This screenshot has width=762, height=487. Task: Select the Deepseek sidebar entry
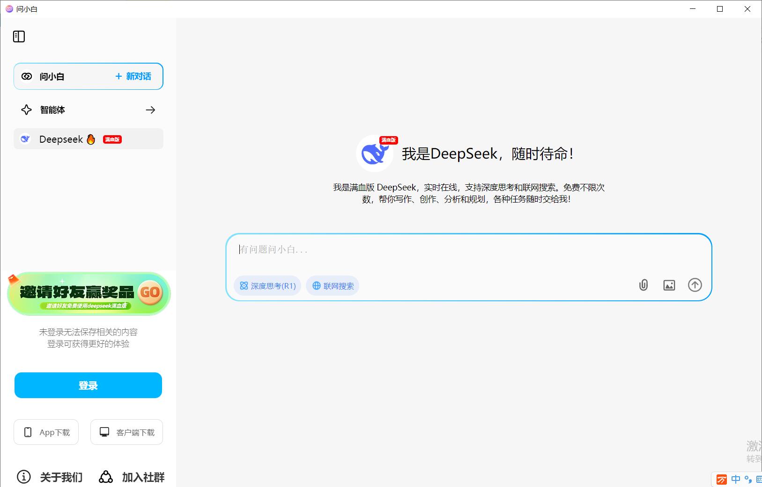click(89, 139)
